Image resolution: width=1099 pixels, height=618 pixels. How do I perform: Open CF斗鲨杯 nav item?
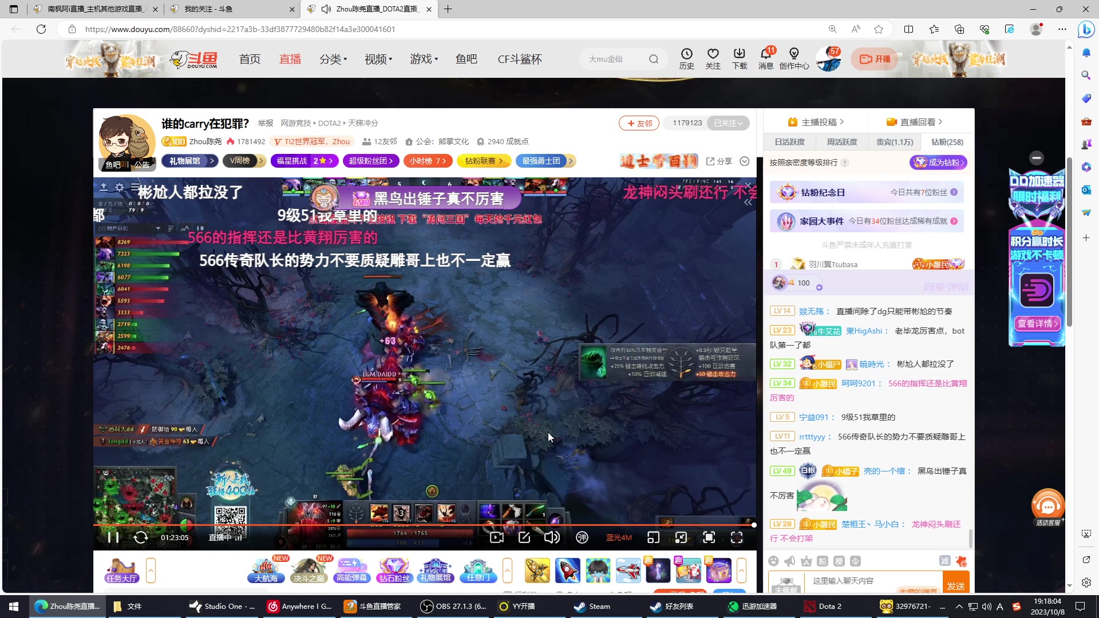[x=520, y=59]
